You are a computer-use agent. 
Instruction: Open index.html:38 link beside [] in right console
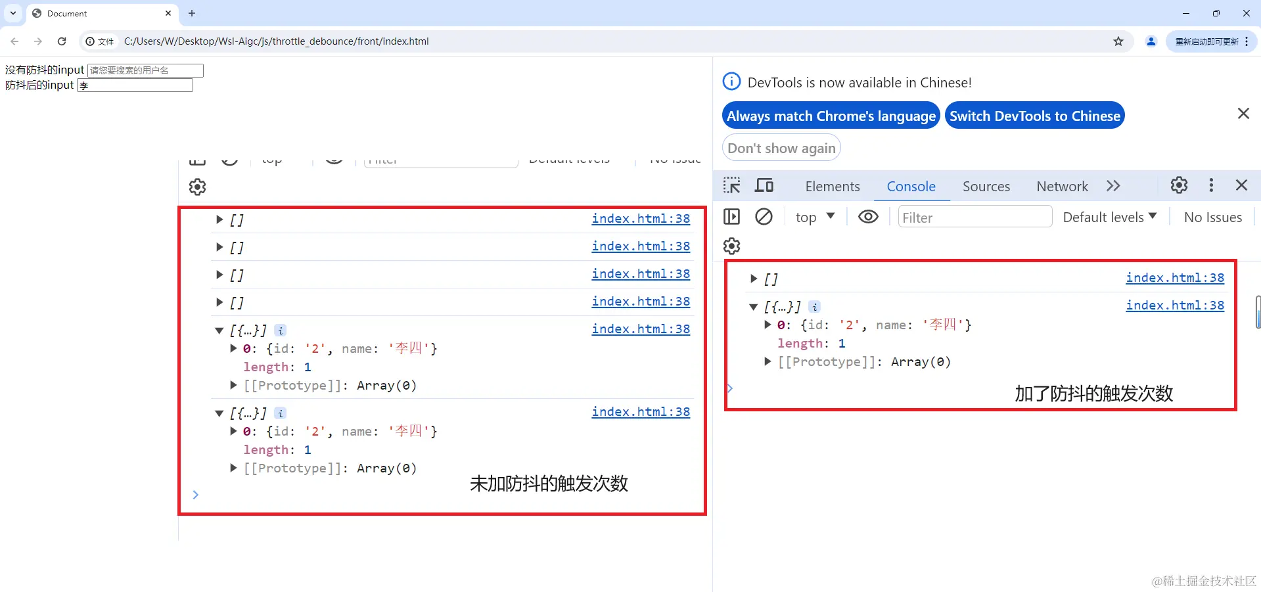point(1175,278)
